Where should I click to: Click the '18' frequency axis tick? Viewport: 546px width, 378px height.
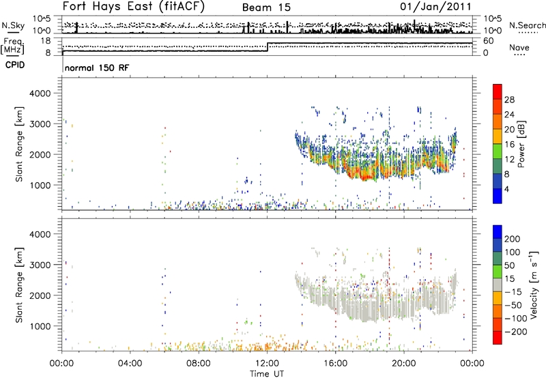click(46, 41)
